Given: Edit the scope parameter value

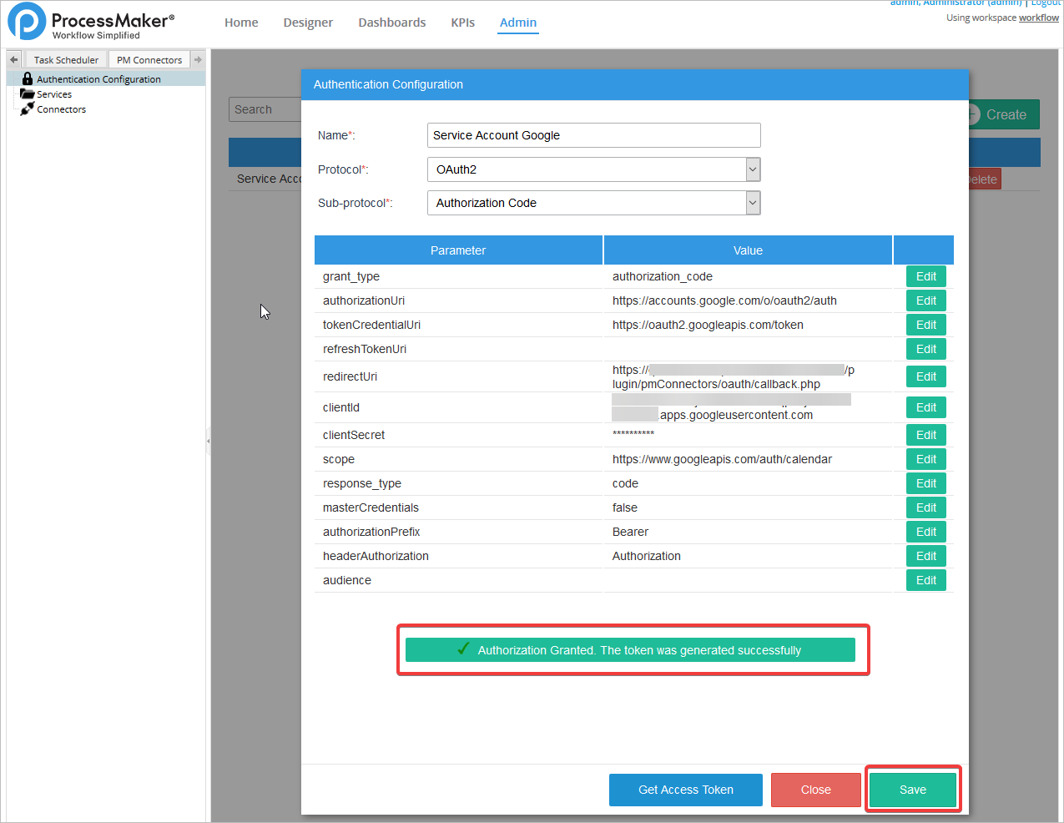Looking at the screenshot, I should pyautogui.click(x=925, y=459).
